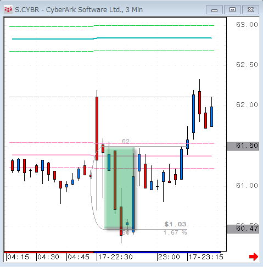The height and width of the screenshot is (267, 263).
Task: Click the 17-22:30 time axis label
Action: [x=115, y=257]
